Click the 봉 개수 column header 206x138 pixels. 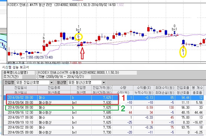(197, 88)
